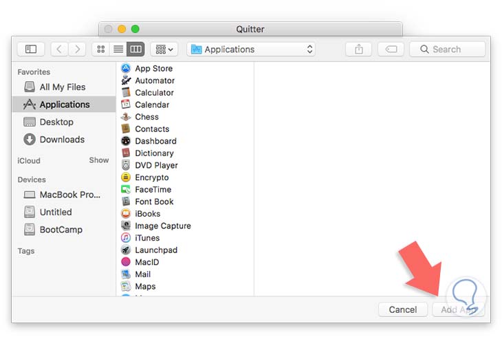Open the item arrangement dropdown
502x337 pixels.
(164, 50)
